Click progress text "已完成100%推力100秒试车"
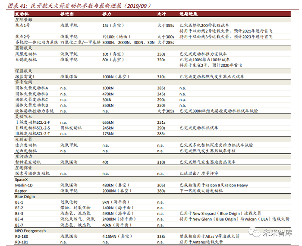Image resolution: width=302 pixels, height=246 pixels. pyautogui.click(x=204, y=60)
